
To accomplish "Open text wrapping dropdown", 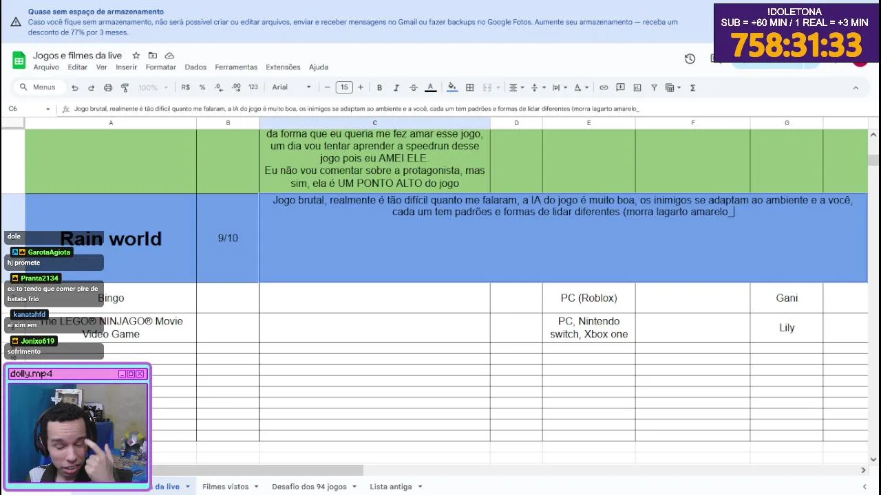I will (559, 87).
